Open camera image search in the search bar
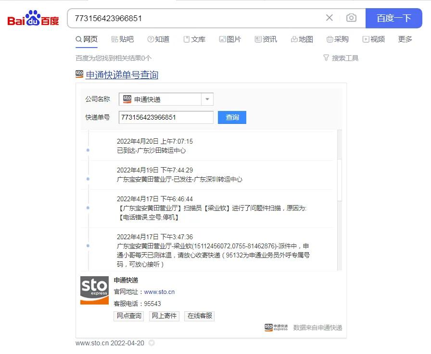 tap(351, 18)
